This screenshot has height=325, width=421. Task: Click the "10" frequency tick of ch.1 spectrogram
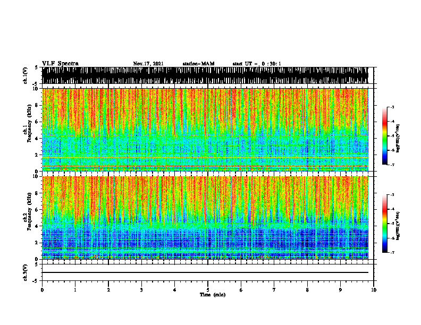click(36, 89)
